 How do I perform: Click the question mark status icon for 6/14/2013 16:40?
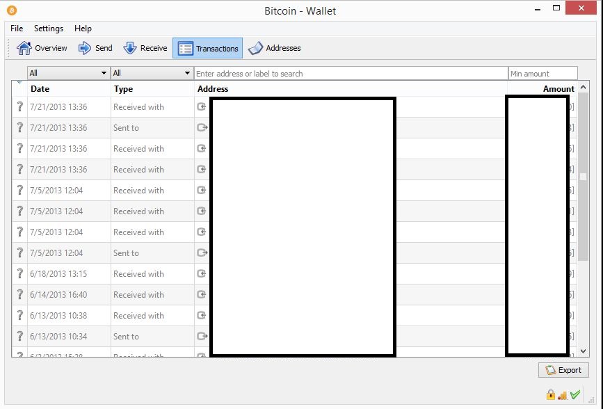(19, 294)
